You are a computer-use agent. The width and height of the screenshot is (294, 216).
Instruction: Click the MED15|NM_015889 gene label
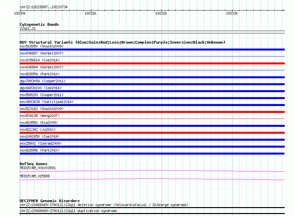pos(35,176)
